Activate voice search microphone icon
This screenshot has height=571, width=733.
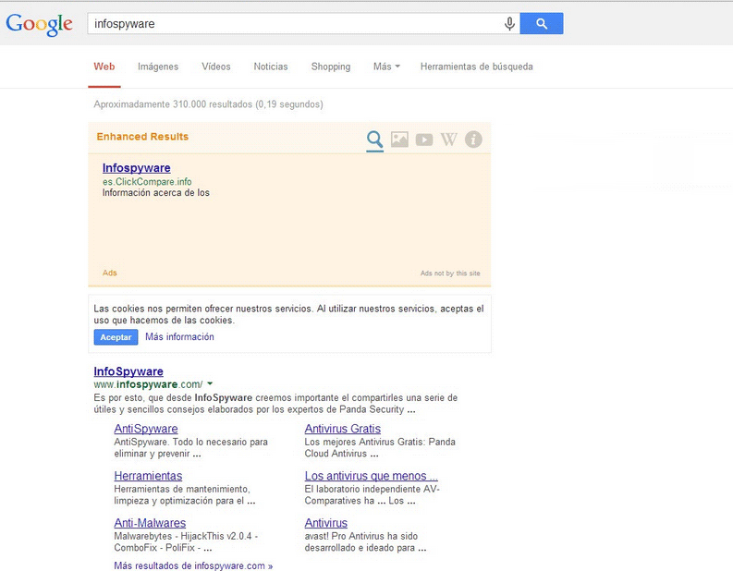(509, 23)
